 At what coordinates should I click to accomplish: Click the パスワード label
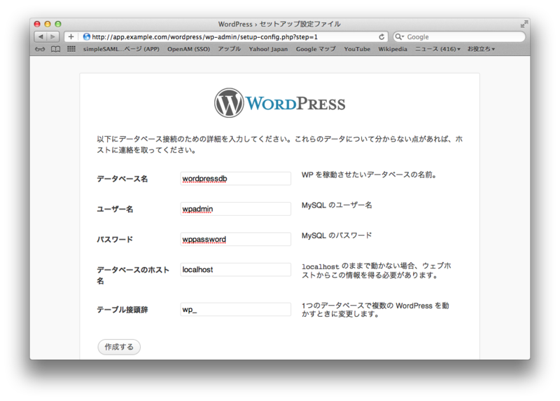point(115,240)
